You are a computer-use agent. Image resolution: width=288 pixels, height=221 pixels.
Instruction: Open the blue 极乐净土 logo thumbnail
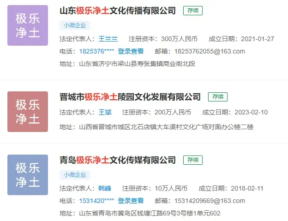28,175
